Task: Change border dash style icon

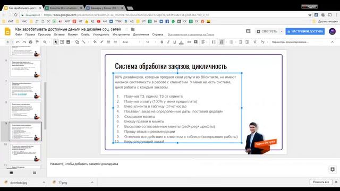Action: point(115,42)
